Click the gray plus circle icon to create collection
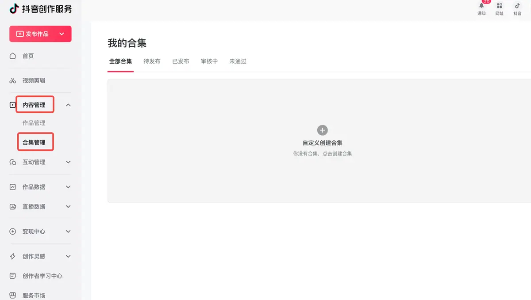Viewport: 531px width, 300px height. tap(323, 130)
